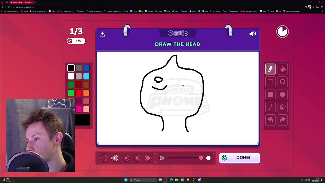
Task: Reload the page
Action: click(9, 7)
